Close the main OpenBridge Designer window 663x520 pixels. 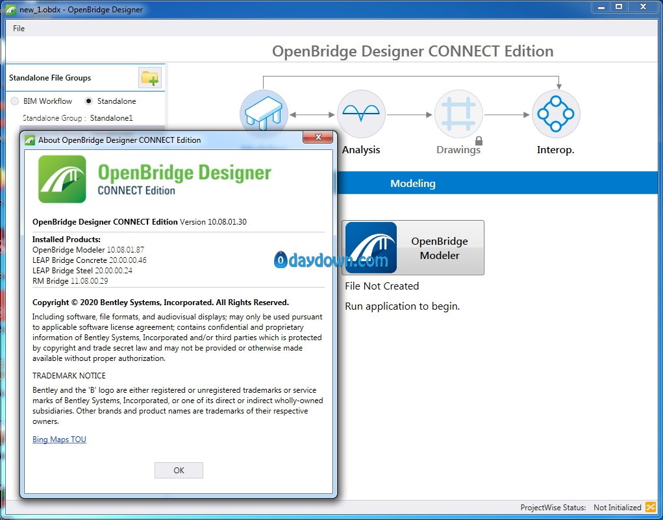[643, 6]
